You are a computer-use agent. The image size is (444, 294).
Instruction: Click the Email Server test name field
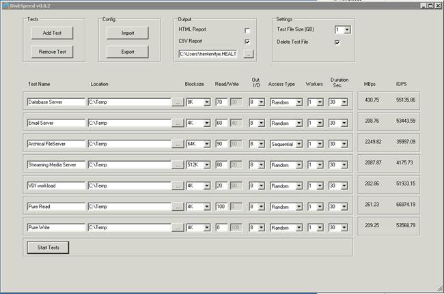[55, 123]
